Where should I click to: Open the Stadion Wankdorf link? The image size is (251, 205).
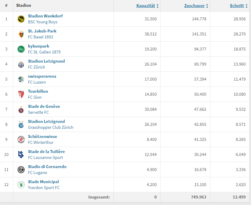point(45,16)
